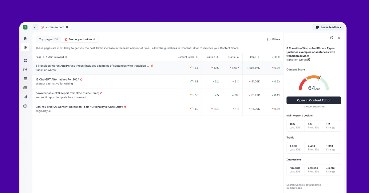Image resolution: width=369 pixels, height=193 pixels.
Task: Sort table by Traffic column
Action: tap(233, 57)
